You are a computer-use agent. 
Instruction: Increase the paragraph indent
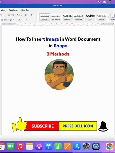[13, 15]
